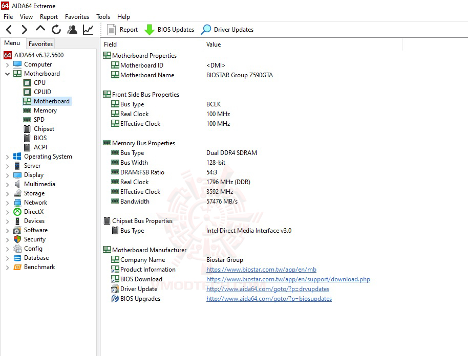468x356 pixels.
Task: Open the biostar.com.tw/app/en/mb product link
Action: [261, 270]
